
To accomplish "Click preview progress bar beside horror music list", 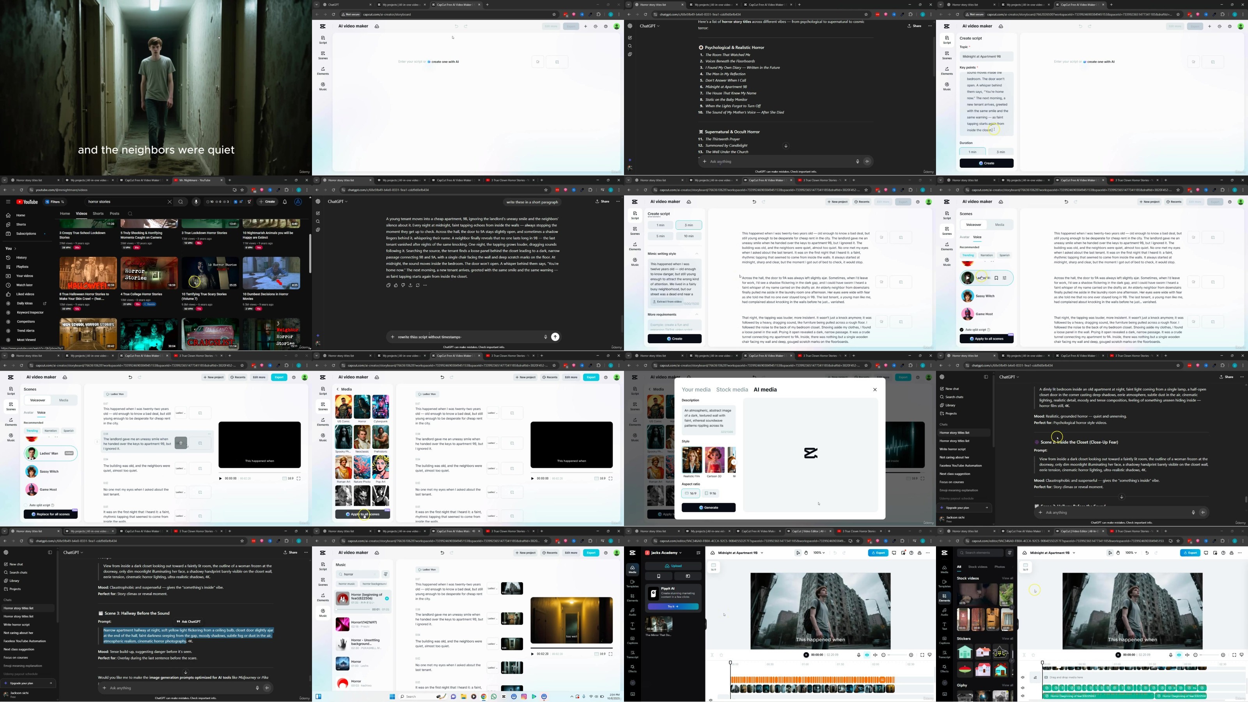I will pos(572,648).
